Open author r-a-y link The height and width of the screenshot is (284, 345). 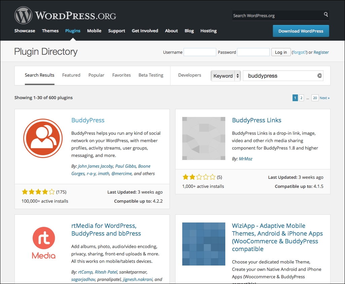[91, 174]
